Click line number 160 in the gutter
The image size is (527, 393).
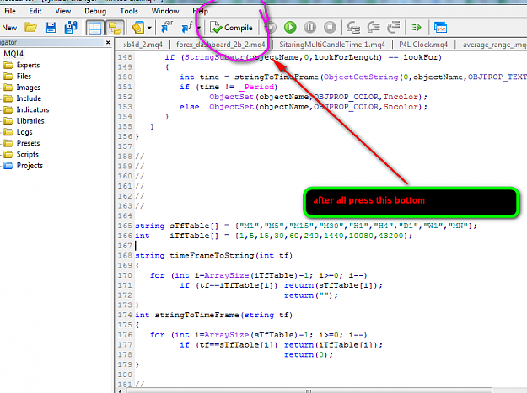(125, 176)
